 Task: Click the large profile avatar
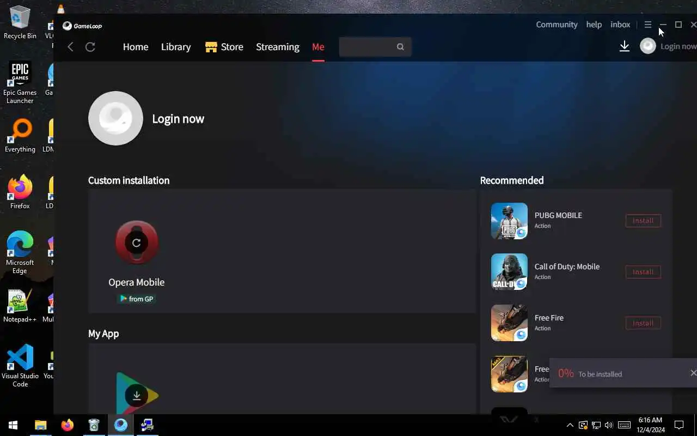115,118
